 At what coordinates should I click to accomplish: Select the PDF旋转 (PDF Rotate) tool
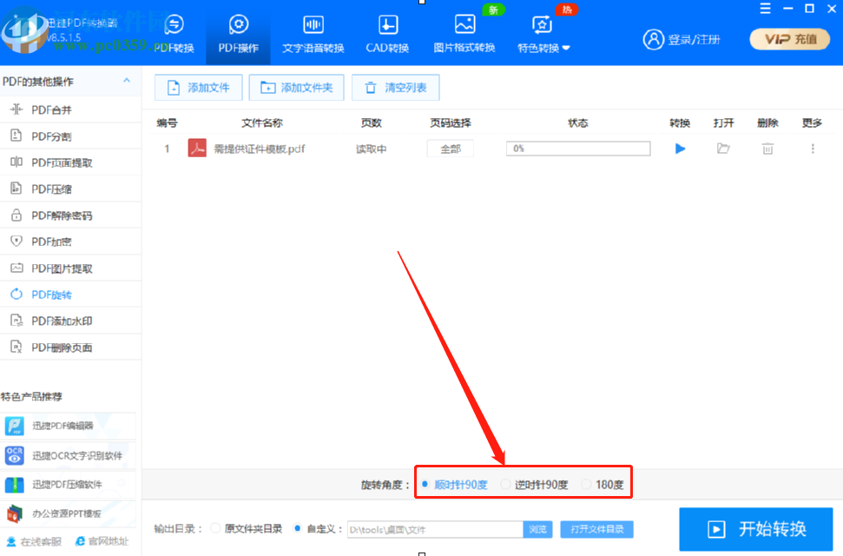(52, 294)
